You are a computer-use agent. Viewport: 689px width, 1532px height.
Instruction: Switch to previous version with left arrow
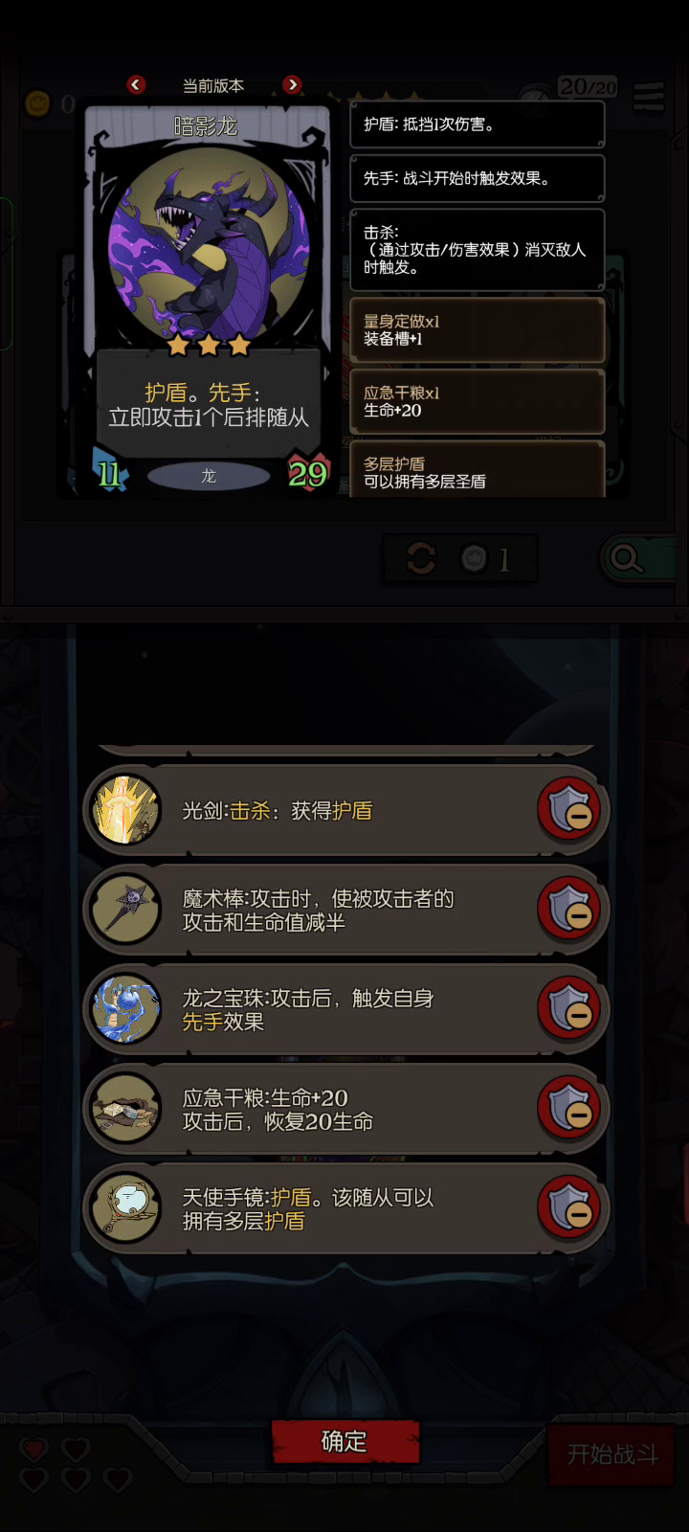(136, 85)
